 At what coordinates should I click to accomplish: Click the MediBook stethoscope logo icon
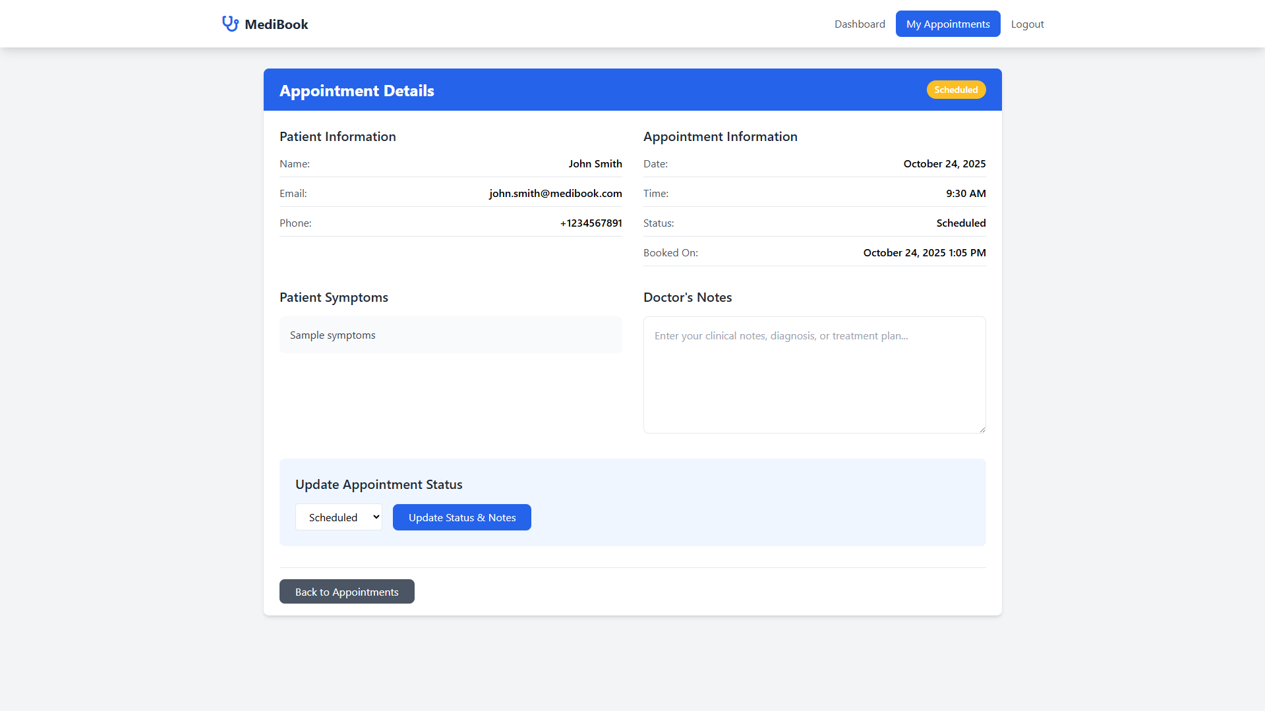coord(230,24)
